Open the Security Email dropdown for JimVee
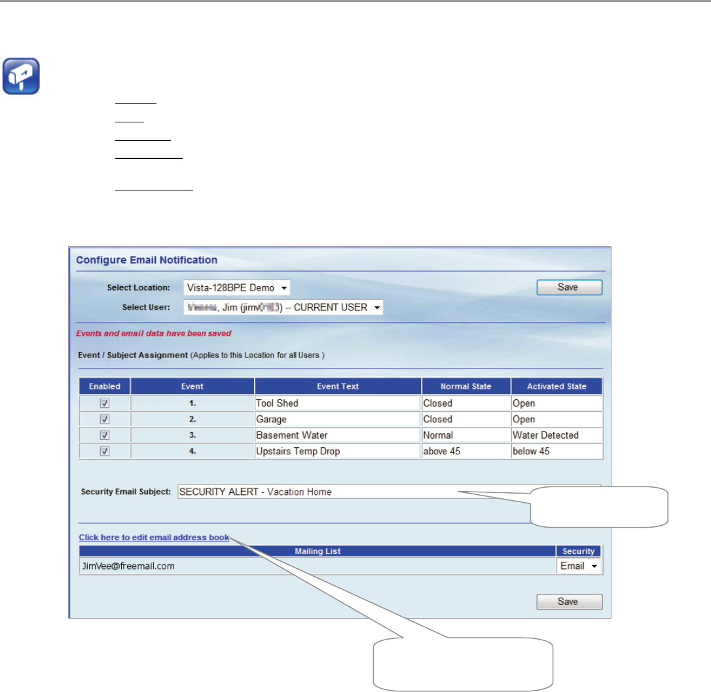The image size is (711, 692). click(579, 566)
